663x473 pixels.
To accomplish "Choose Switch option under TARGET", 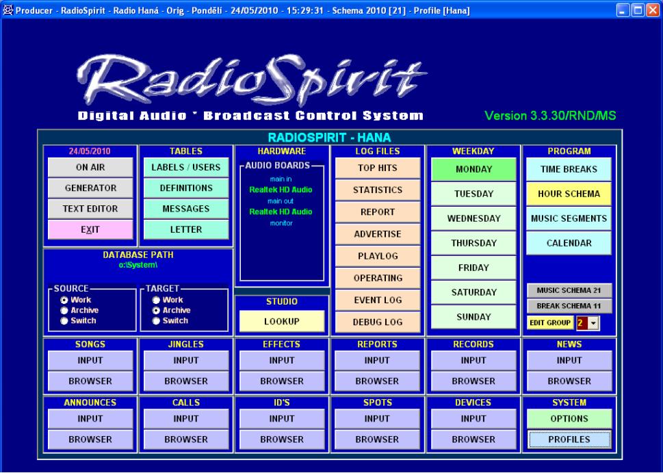I will tap(157, 320).
